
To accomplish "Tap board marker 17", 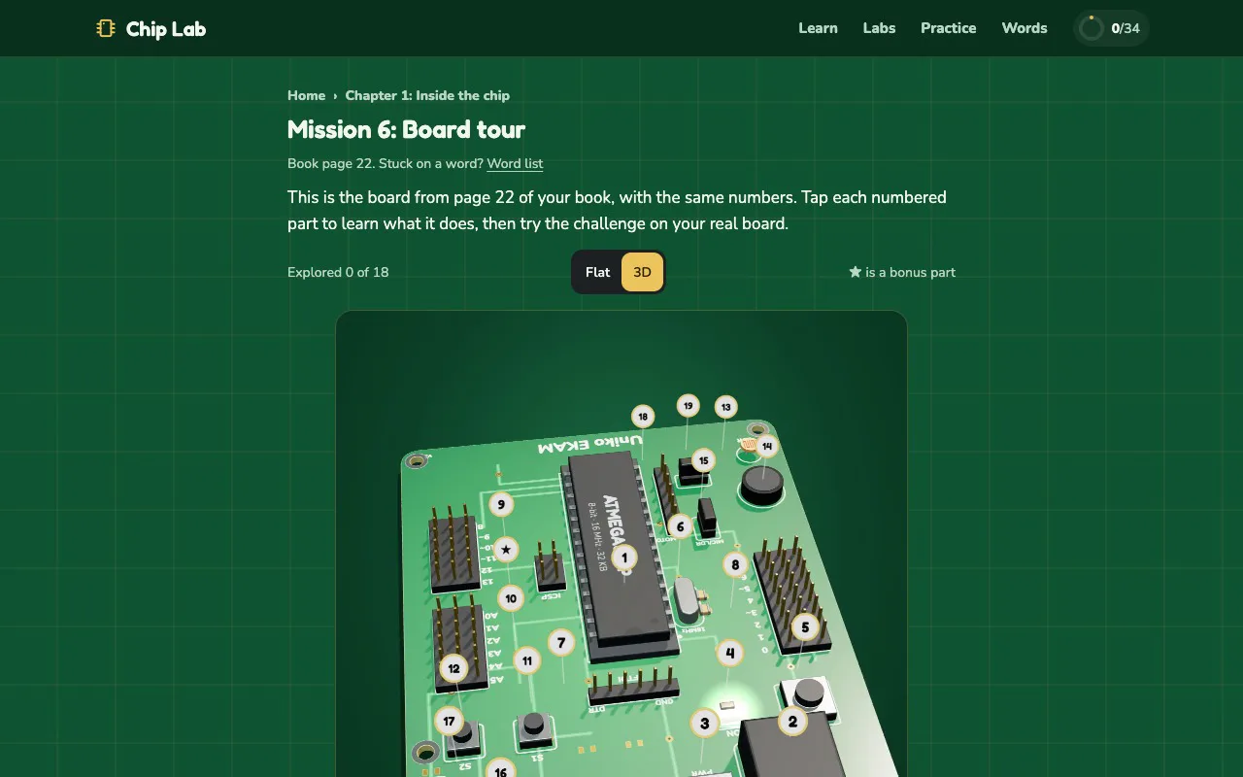I will pos(449,721).
